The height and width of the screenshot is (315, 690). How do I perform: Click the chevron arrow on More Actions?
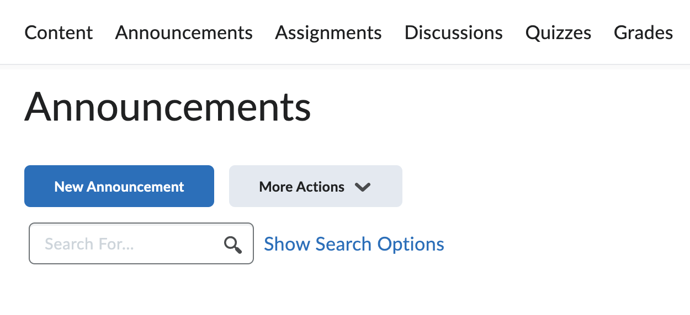coord(363,187)
